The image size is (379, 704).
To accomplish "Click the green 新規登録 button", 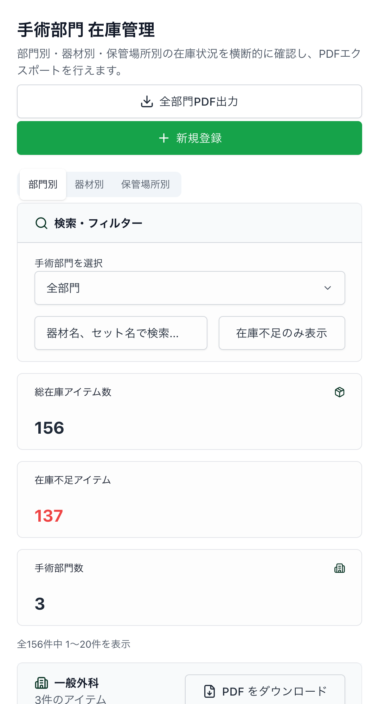I will pos(189,138).
